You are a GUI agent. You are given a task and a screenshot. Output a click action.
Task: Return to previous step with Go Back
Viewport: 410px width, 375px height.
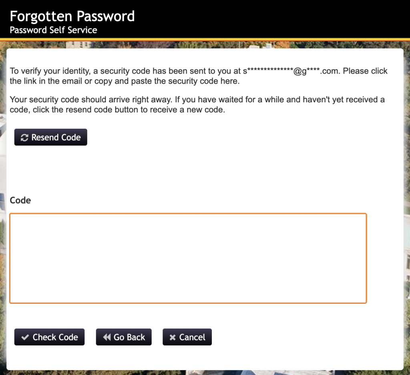(x=124, y=337)
